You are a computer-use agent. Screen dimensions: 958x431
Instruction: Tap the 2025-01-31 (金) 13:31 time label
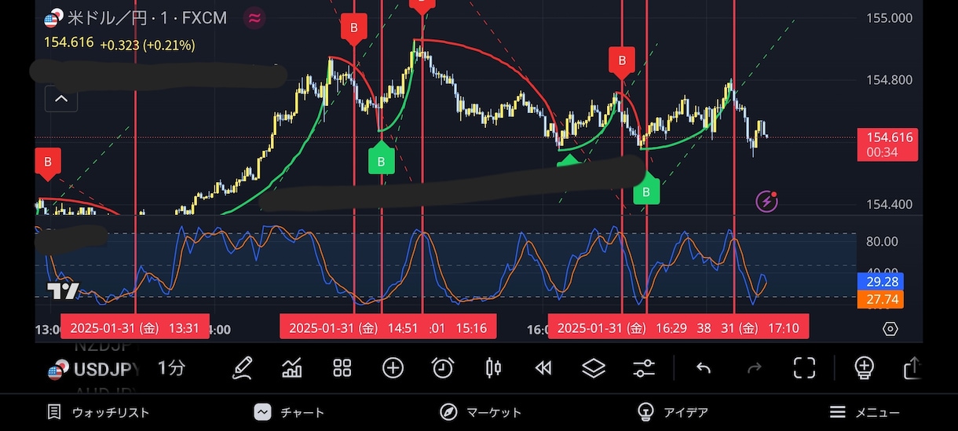[134, 328]
